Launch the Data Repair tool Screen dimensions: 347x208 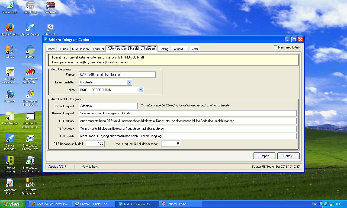(10, 119)
